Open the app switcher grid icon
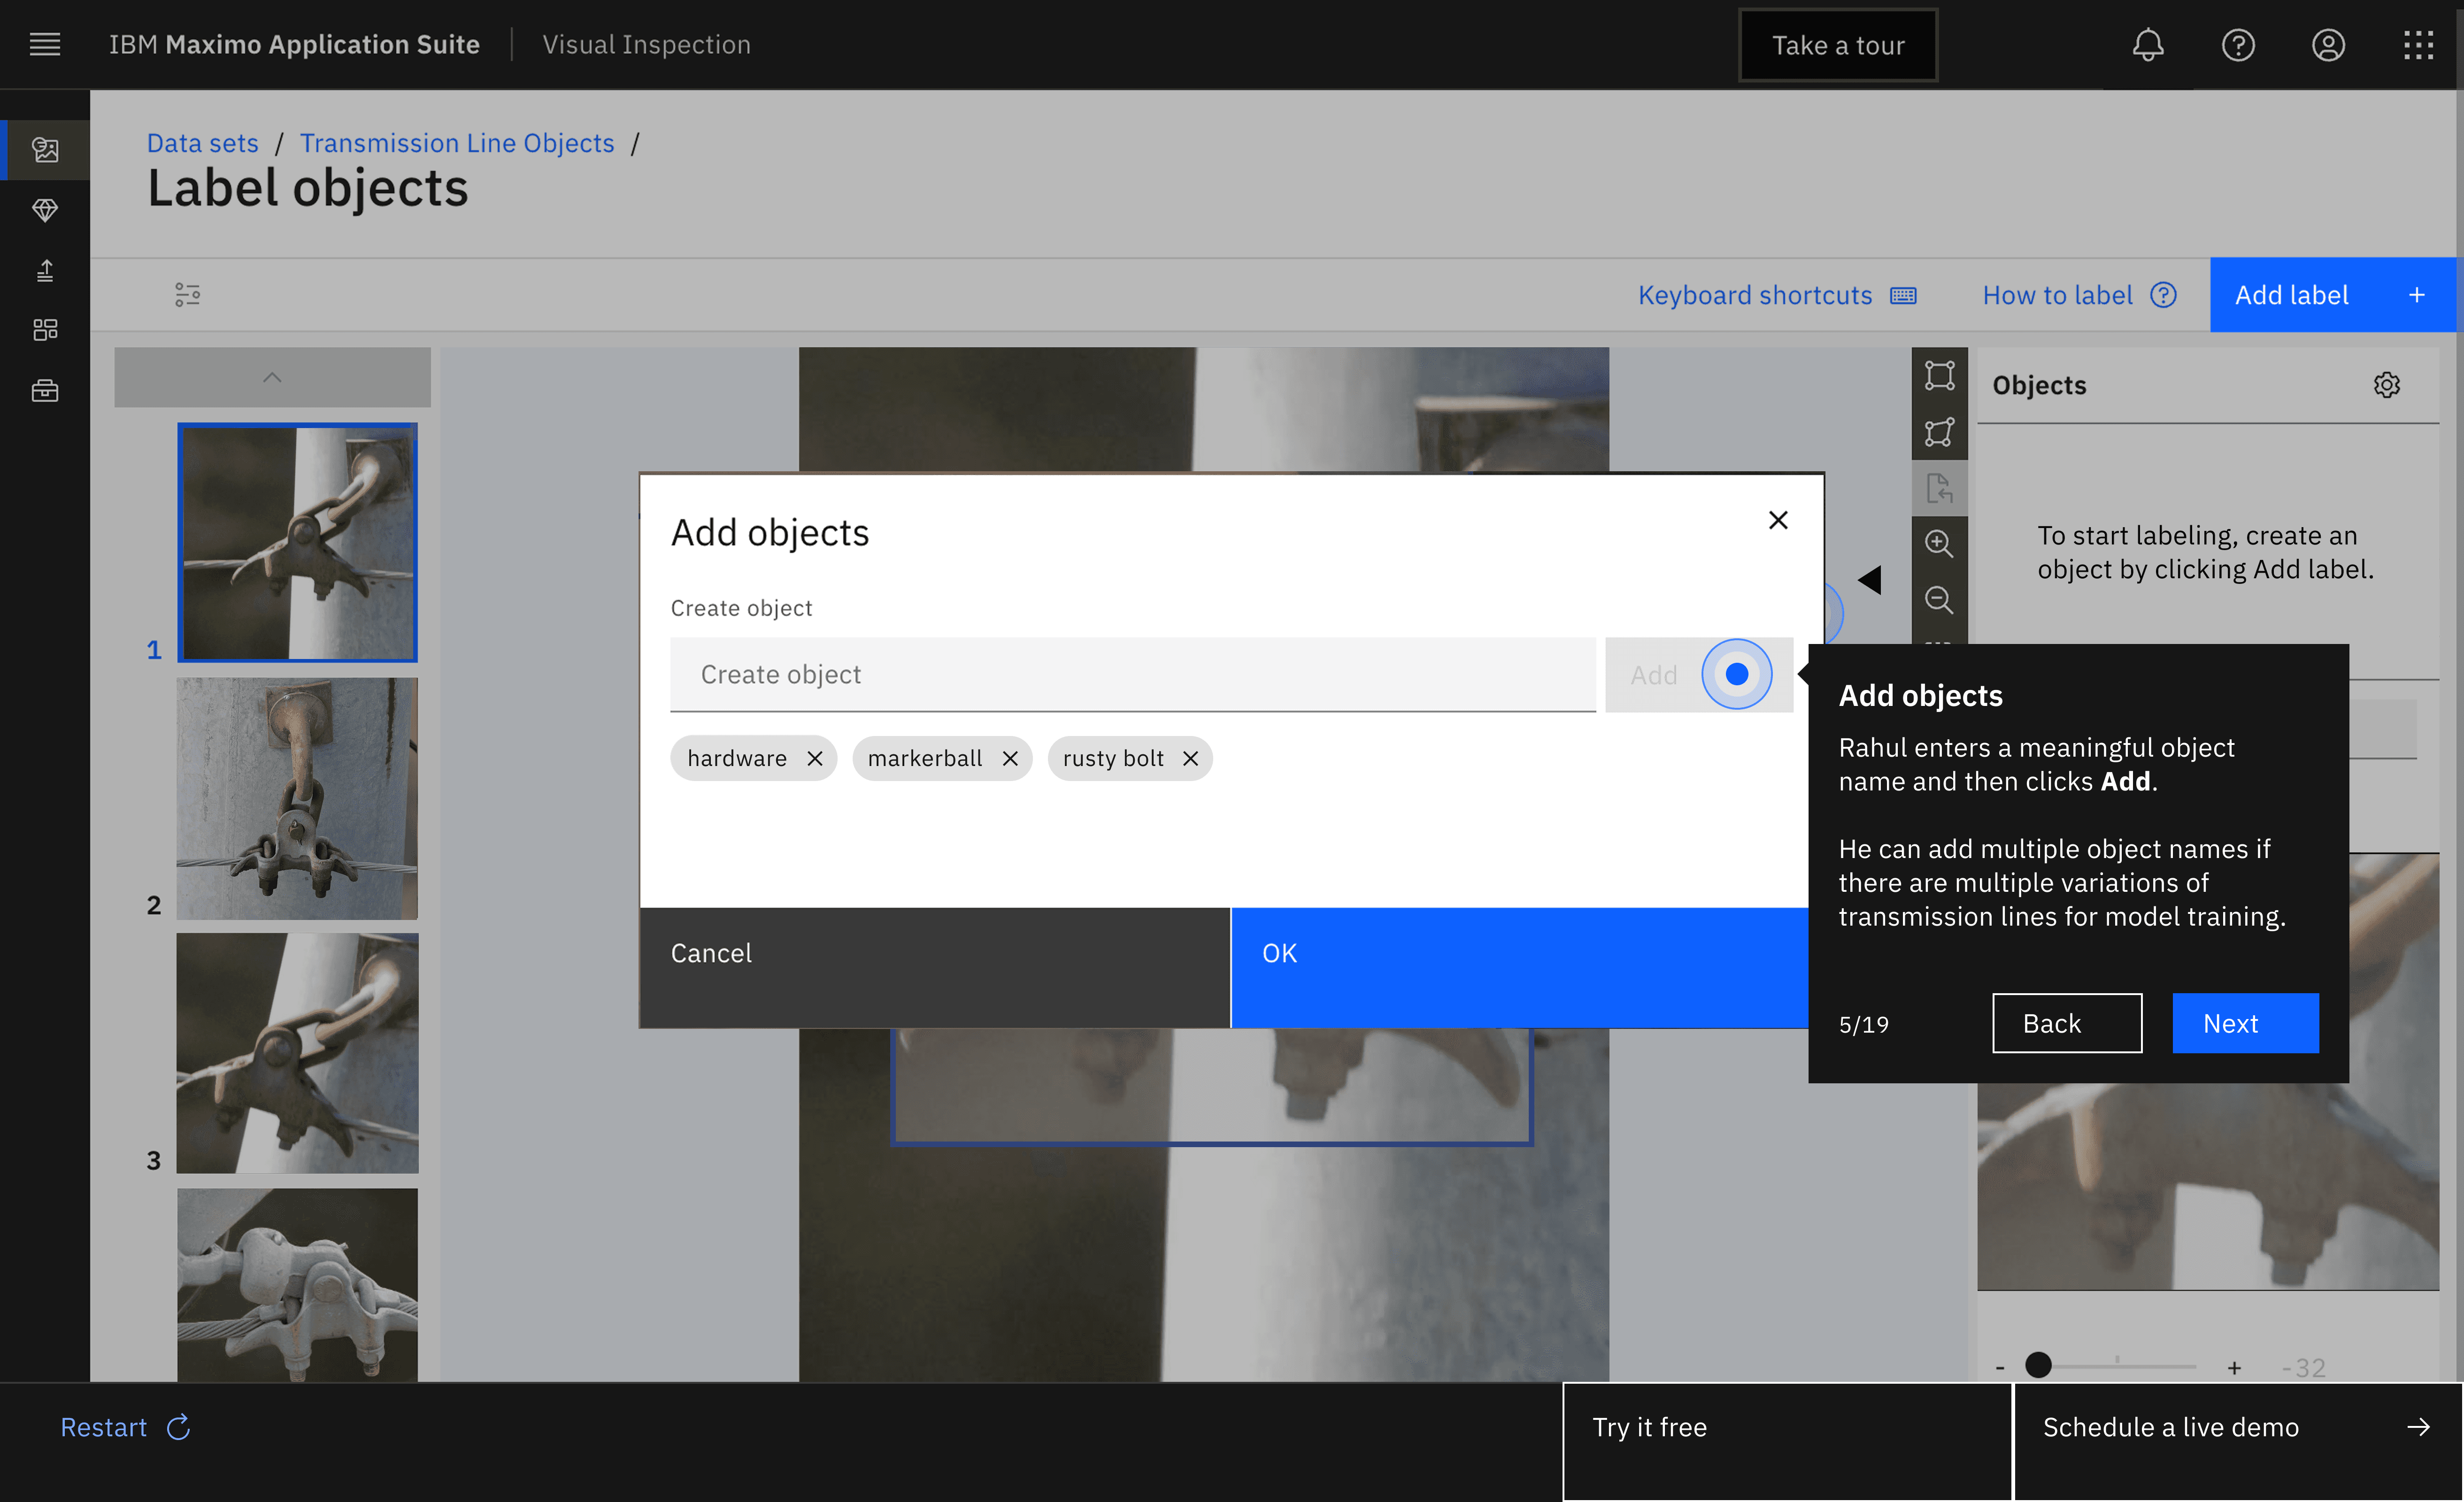 (2418, 45)
